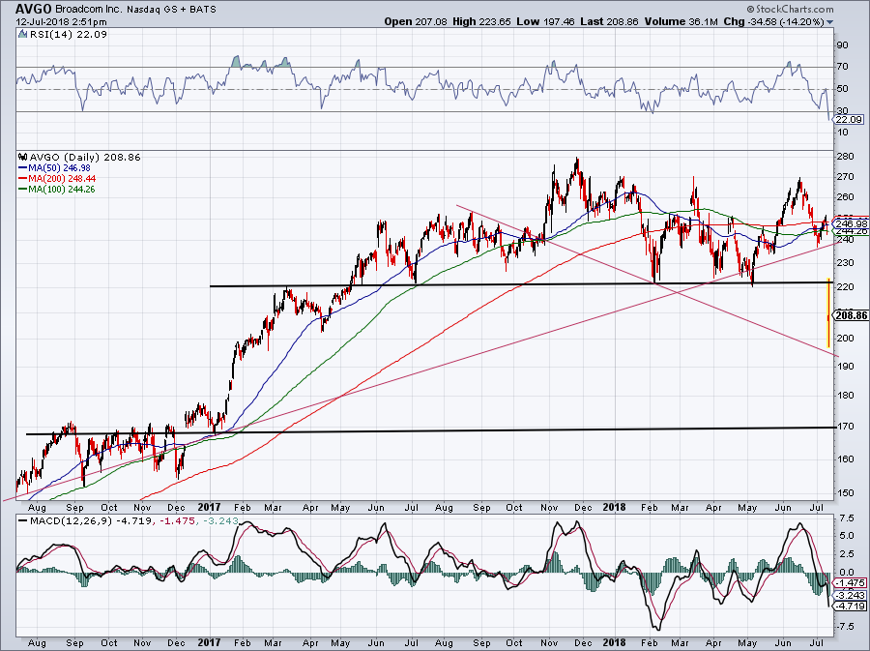Click the candlestick legend icon beside AVGO (Daily)

(x=23, y=157)
